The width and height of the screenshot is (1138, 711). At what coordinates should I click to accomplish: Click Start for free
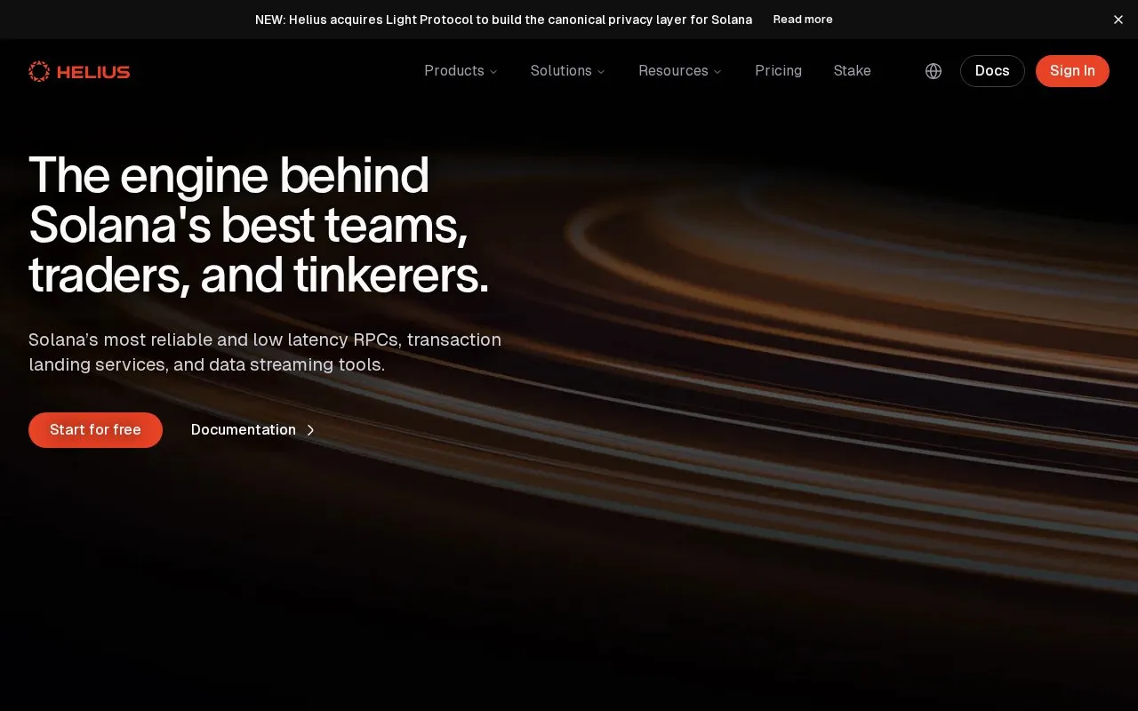95,430
